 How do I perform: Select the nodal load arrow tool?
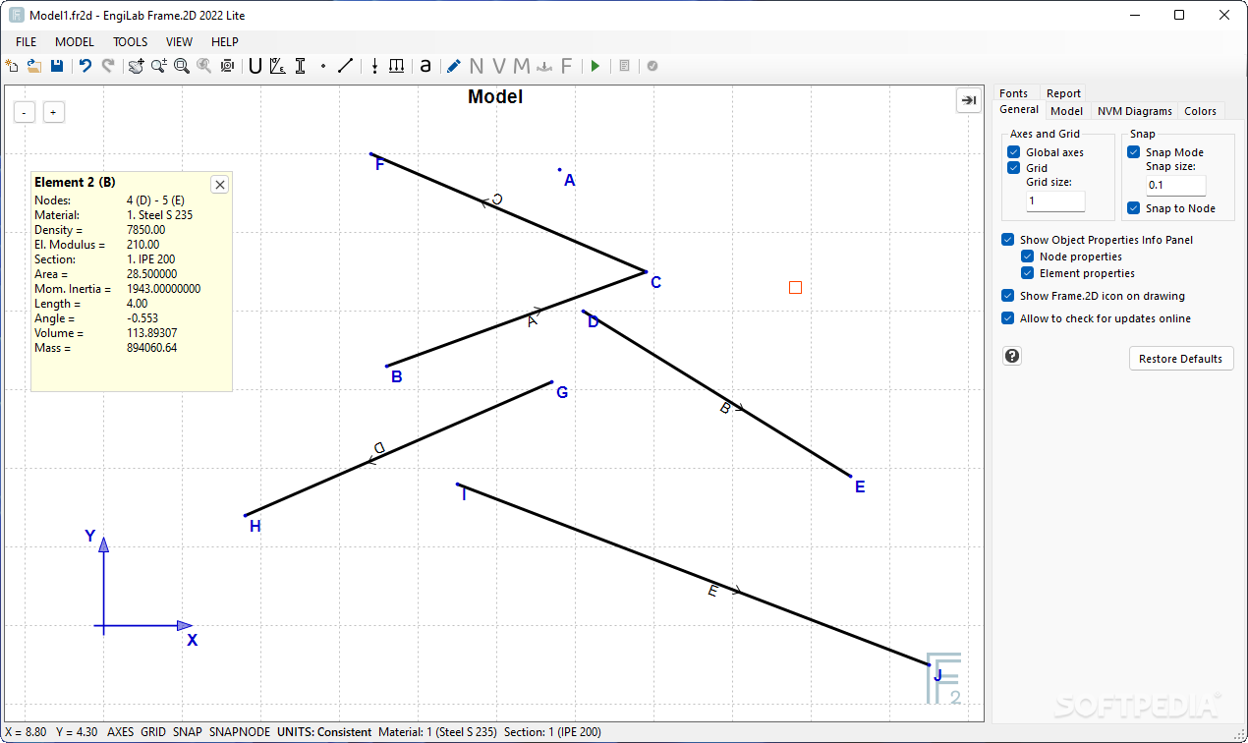[x=374, y=66]
